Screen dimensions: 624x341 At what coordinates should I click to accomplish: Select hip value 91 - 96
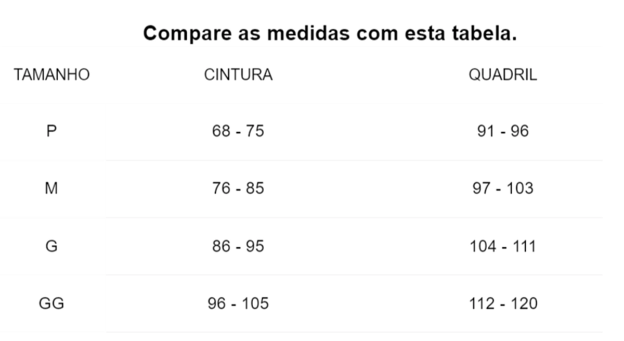[503, 131]
